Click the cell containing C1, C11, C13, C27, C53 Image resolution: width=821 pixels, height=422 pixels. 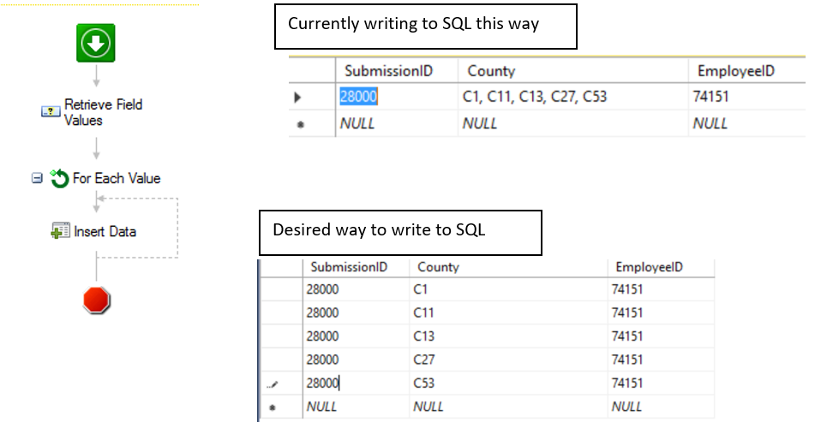point(534,97)
